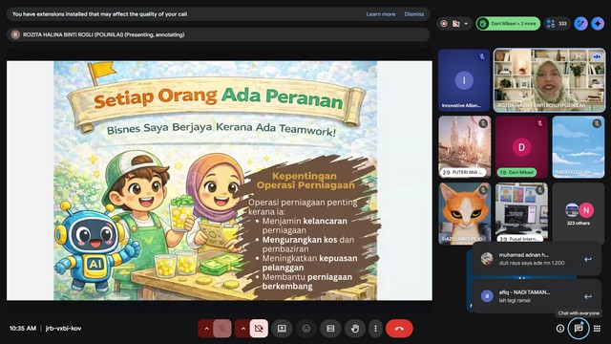Open the meeting details info icon
This screenshot has width=611, height=344.
tap(560, 329)
